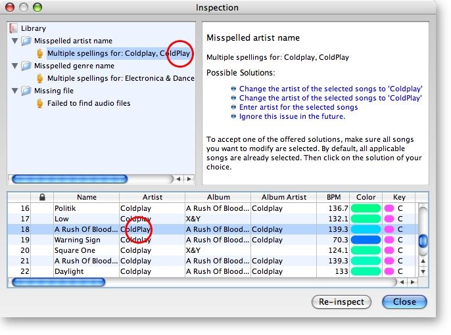Click the Library book icon

[13, 28]
